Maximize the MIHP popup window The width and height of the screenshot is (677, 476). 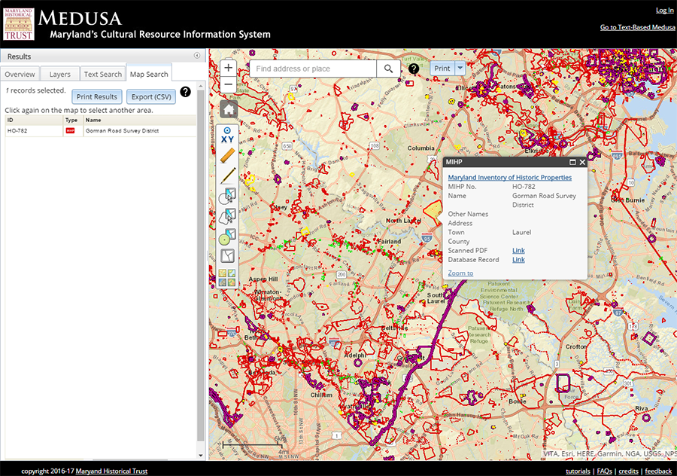click(x=572, y=162)
